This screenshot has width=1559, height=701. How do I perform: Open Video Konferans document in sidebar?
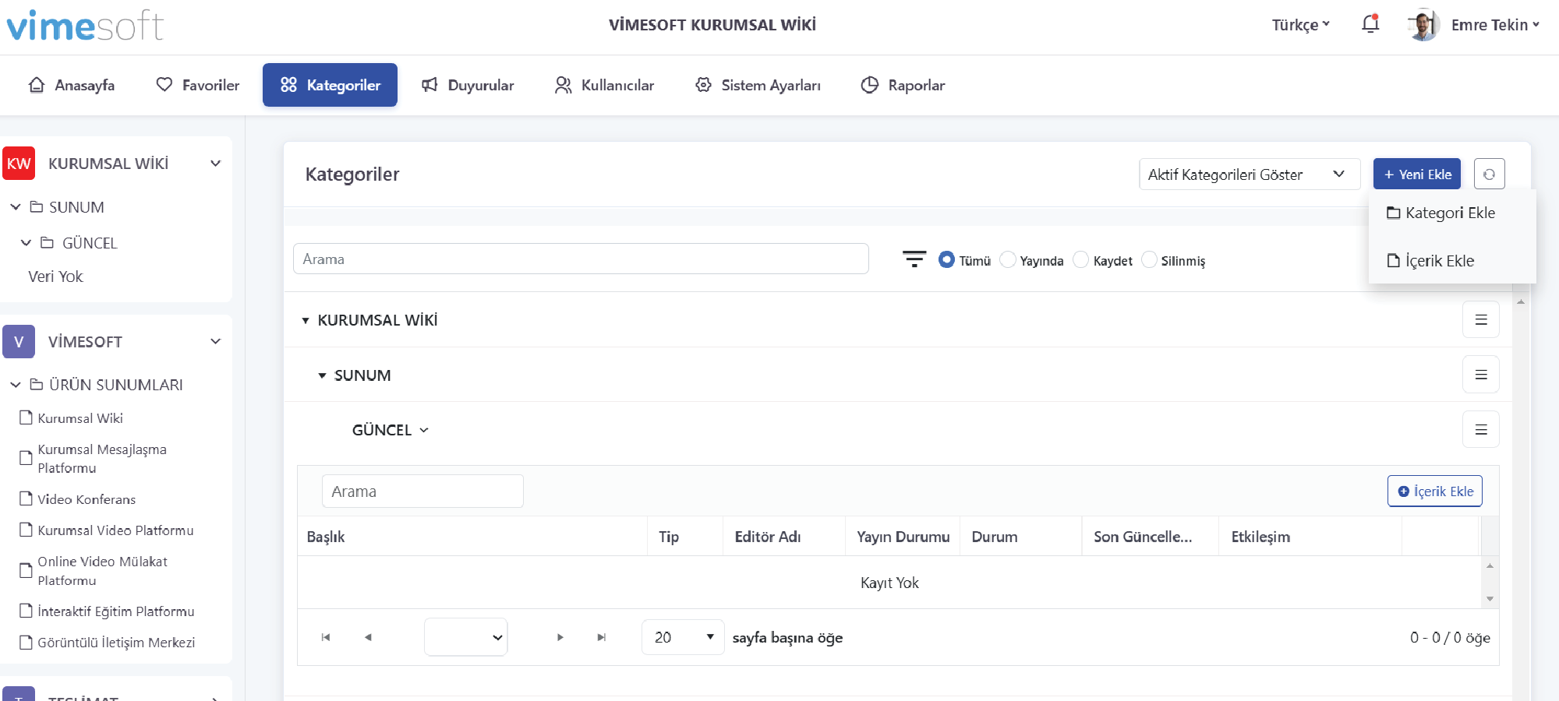(78, 499)
